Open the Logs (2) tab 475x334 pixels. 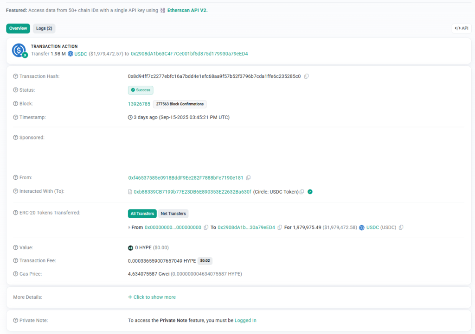pos(44,28)
